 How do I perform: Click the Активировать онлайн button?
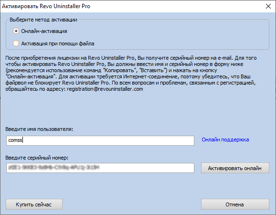[235, 168]
